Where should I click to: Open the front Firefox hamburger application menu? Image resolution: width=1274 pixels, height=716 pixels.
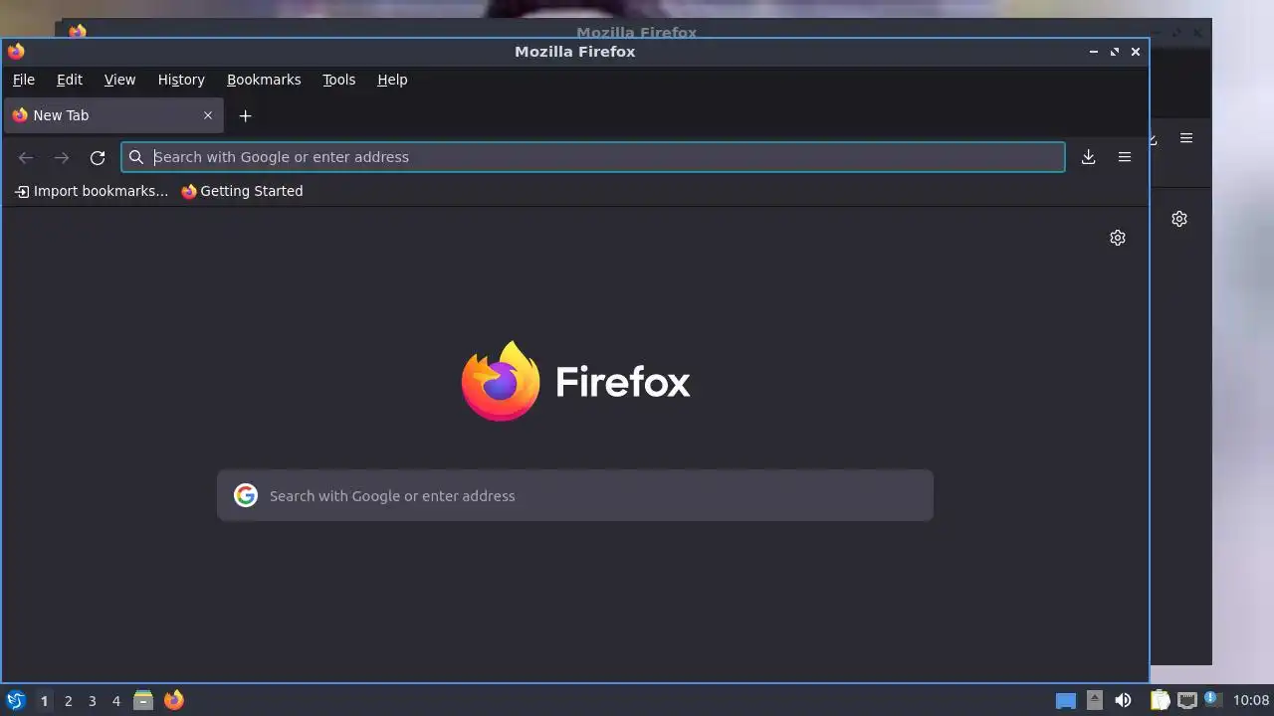(1125, 157)
